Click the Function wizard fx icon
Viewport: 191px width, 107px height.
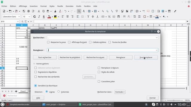coord(22,21)
